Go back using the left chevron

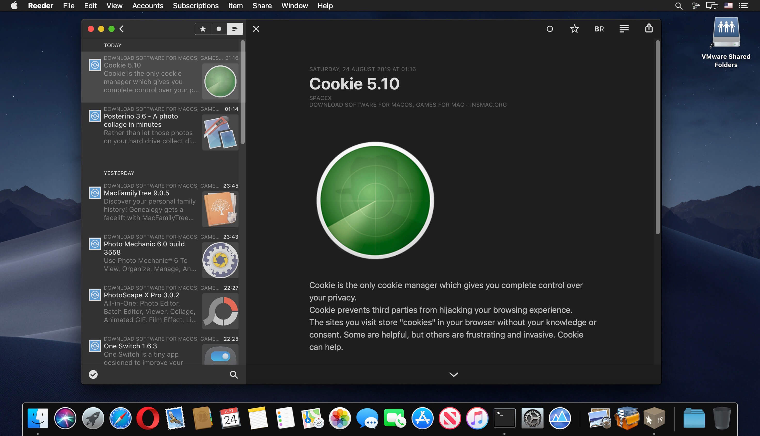coord(122,29)
